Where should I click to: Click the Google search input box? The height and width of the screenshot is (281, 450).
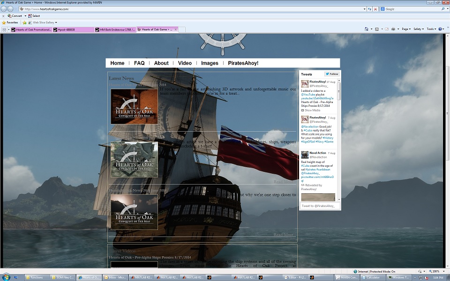[x=411, y=9]
